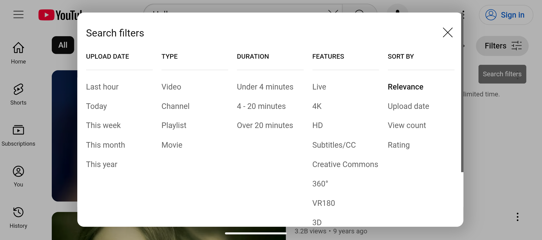This screenshot has width=542, height=240.
Task: Sort results by View count
Action: 407,125
